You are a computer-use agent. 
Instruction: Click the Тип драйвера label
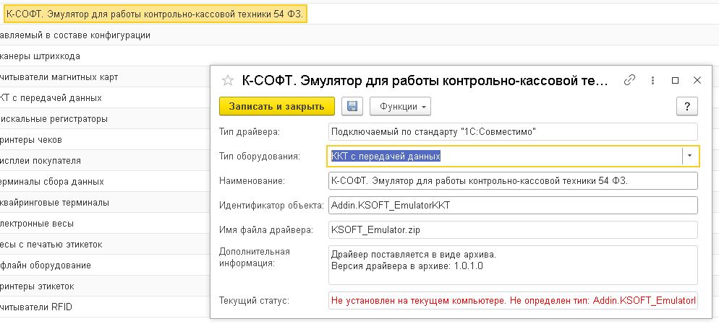coord(250,132)
